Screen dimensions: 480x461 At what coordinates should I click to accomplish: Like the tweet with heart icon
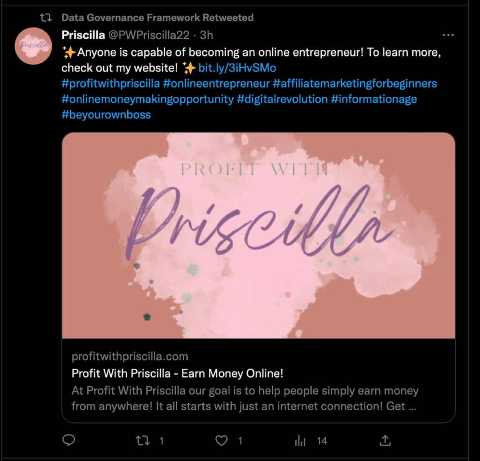222,440
